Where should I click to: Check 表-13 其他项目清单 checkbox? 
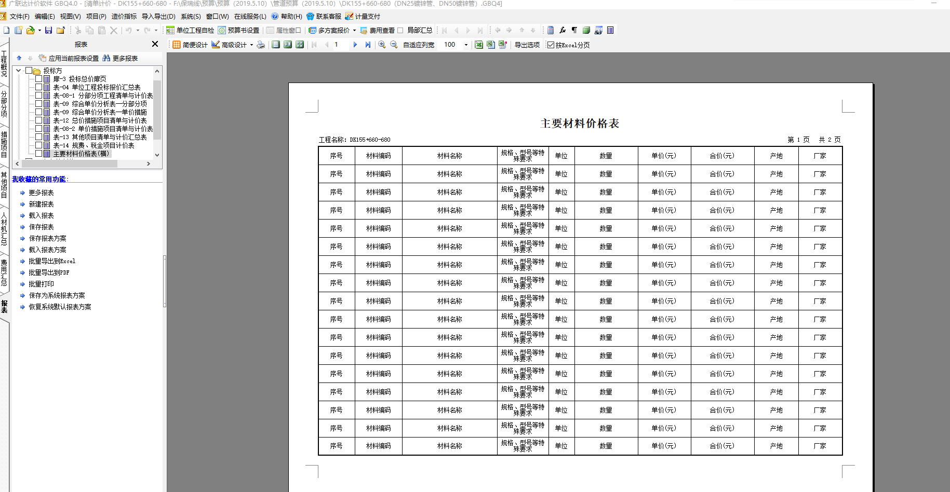pyautogui.click(x=38, y=137)
